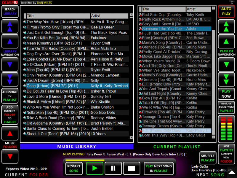Open Search Library
The width and height of the screenshot is (237, 178).
[x=10, y=12]
